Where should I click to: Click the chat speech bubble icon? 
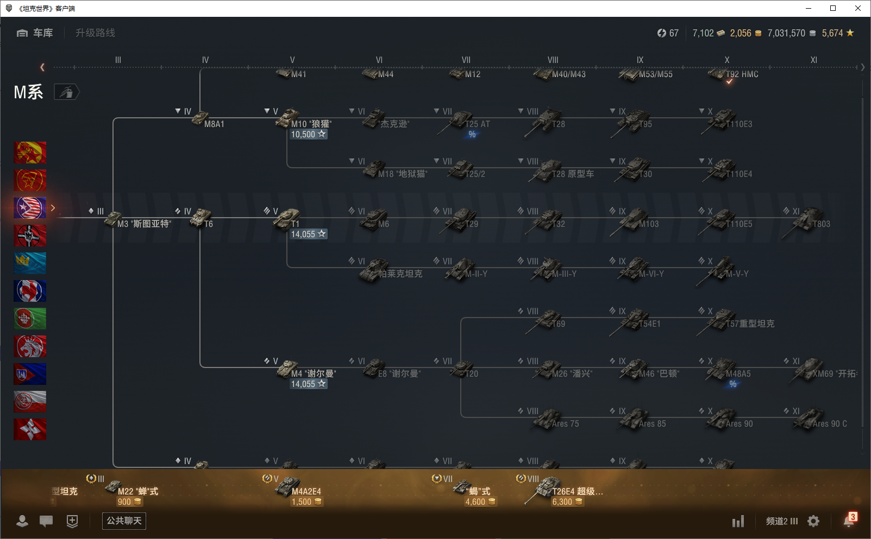[46, 521]
